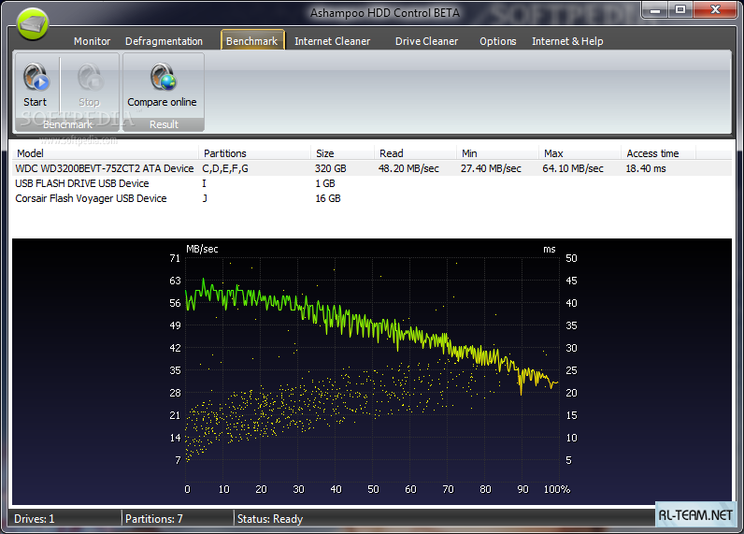Sort by the Read column header
The width and height of the screenshot is (744, 534).
415,153
